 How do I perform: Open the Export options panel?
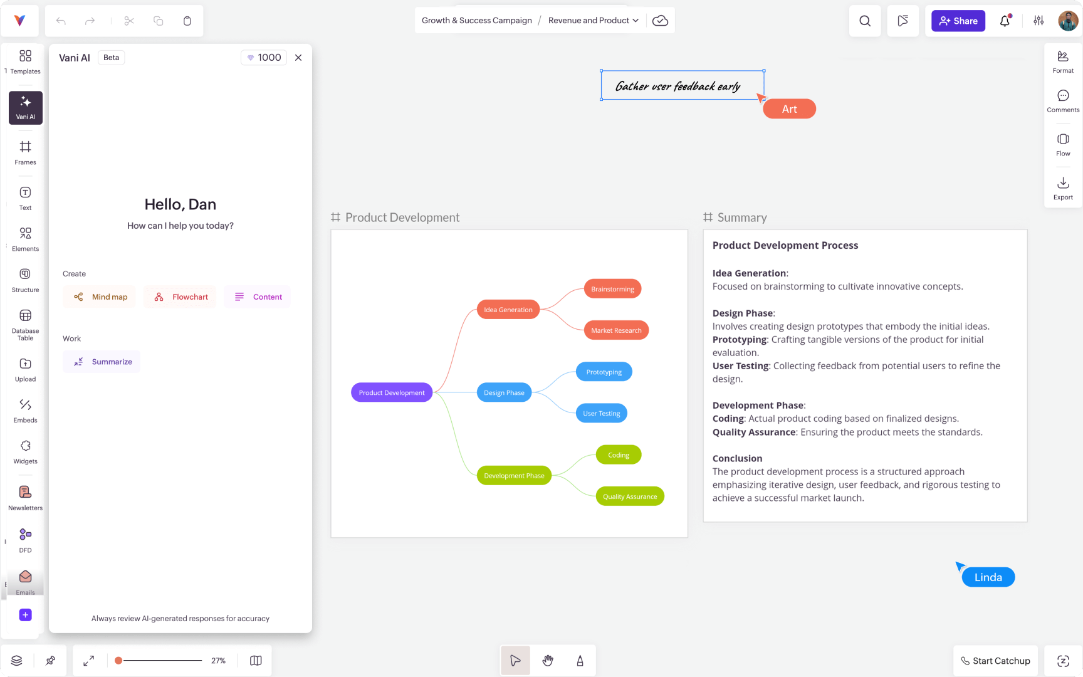pos(1063,187)
